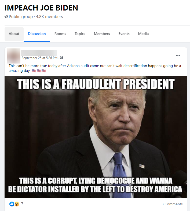The height and width of the screenshot is (211, 190).
Task: Click the globe icon beside Public group
Action: (6, 17)
